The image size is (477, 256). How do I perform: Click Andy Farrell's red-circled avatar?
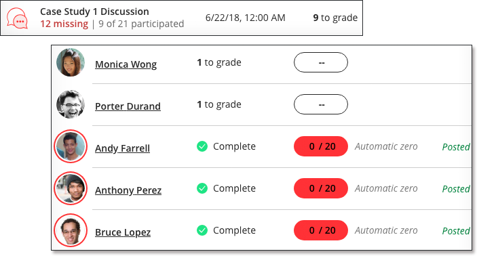71,146
